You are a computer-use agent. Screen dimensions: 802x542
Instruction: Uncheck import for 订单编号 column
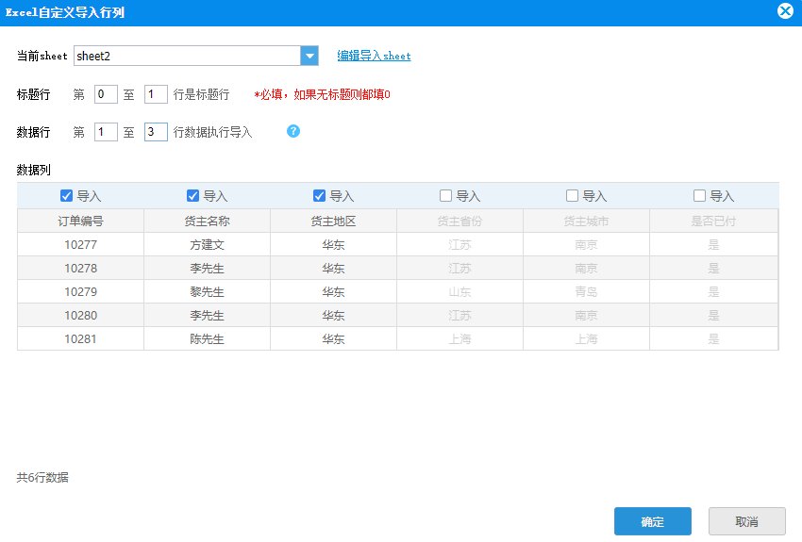point(66,196)
